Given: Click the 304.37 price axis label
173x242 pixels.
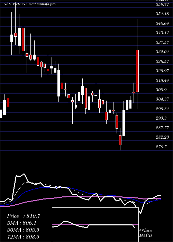Looking at the screenshot, I should [x=162, y=99].
